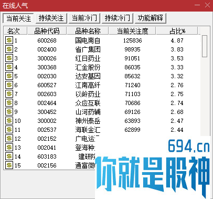Image resolution: width=213 pixels, height=199 pixels.
Task: Click the dollar icon beside 省广集团
Action: [9, 49]
